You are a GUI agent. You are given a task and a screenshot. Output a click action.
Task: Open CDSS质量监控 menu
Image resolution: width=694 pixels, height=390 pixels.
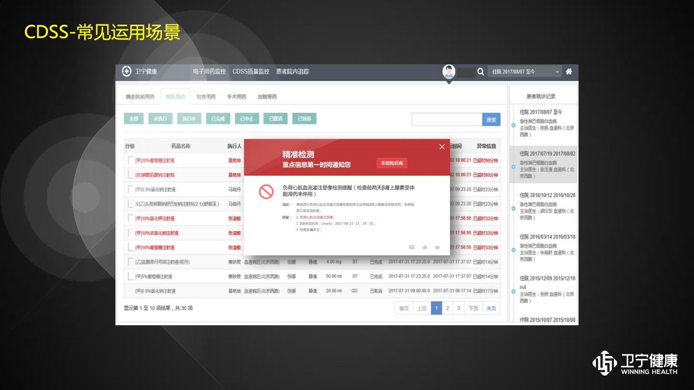[251, 71]
